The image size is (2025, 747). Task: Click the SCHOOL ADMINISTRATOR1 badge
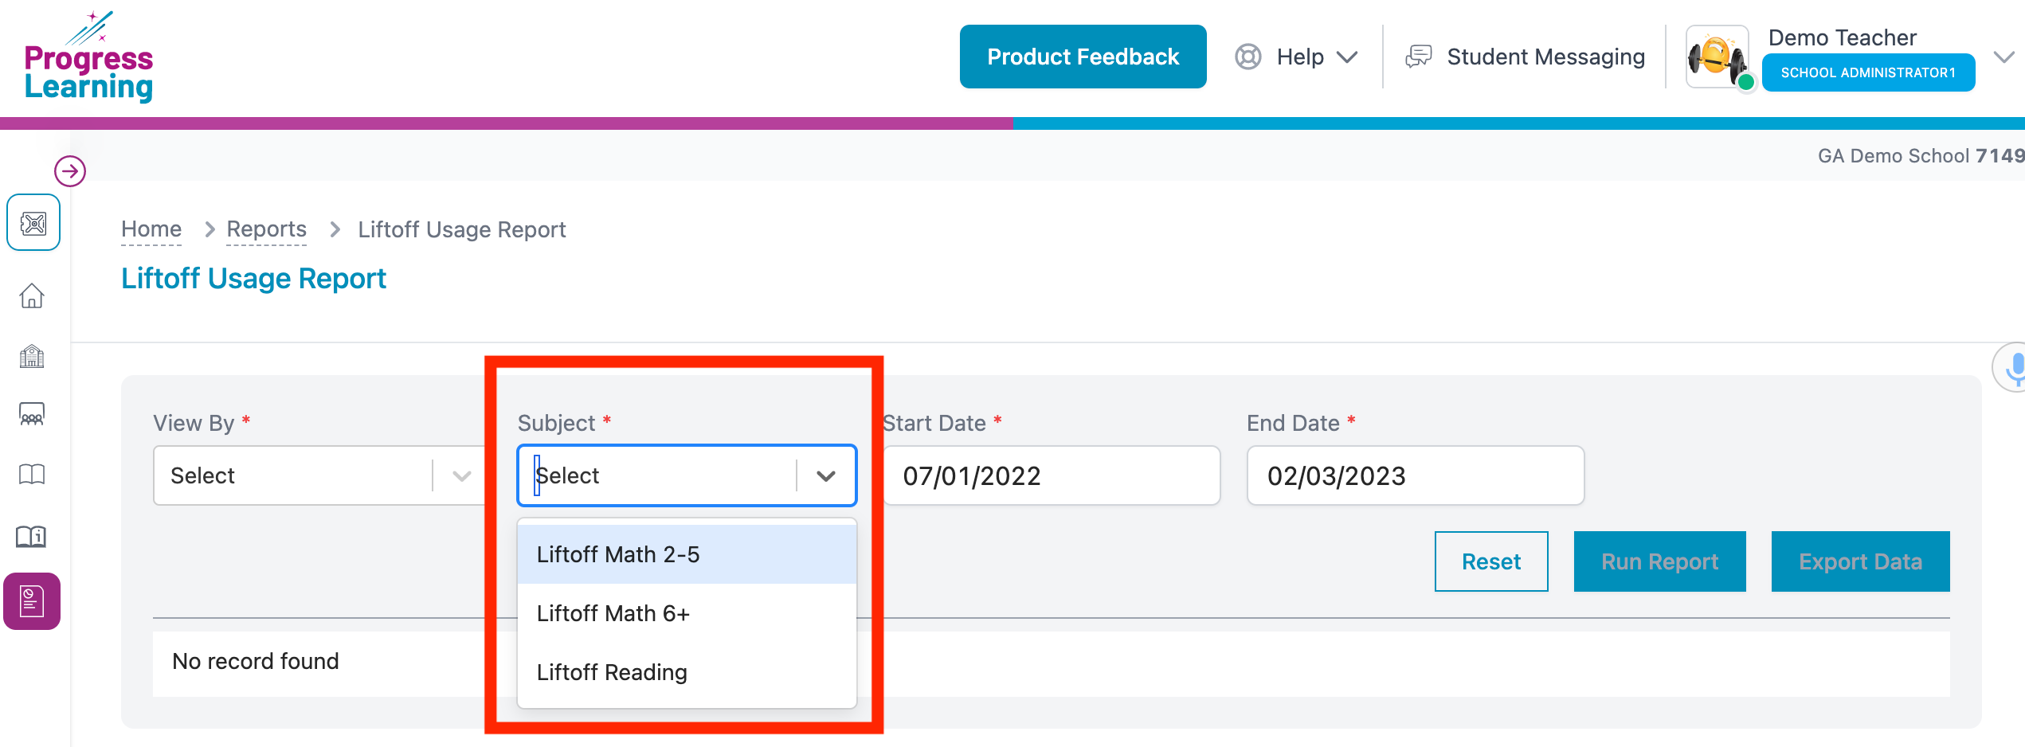click(1868, 72)
